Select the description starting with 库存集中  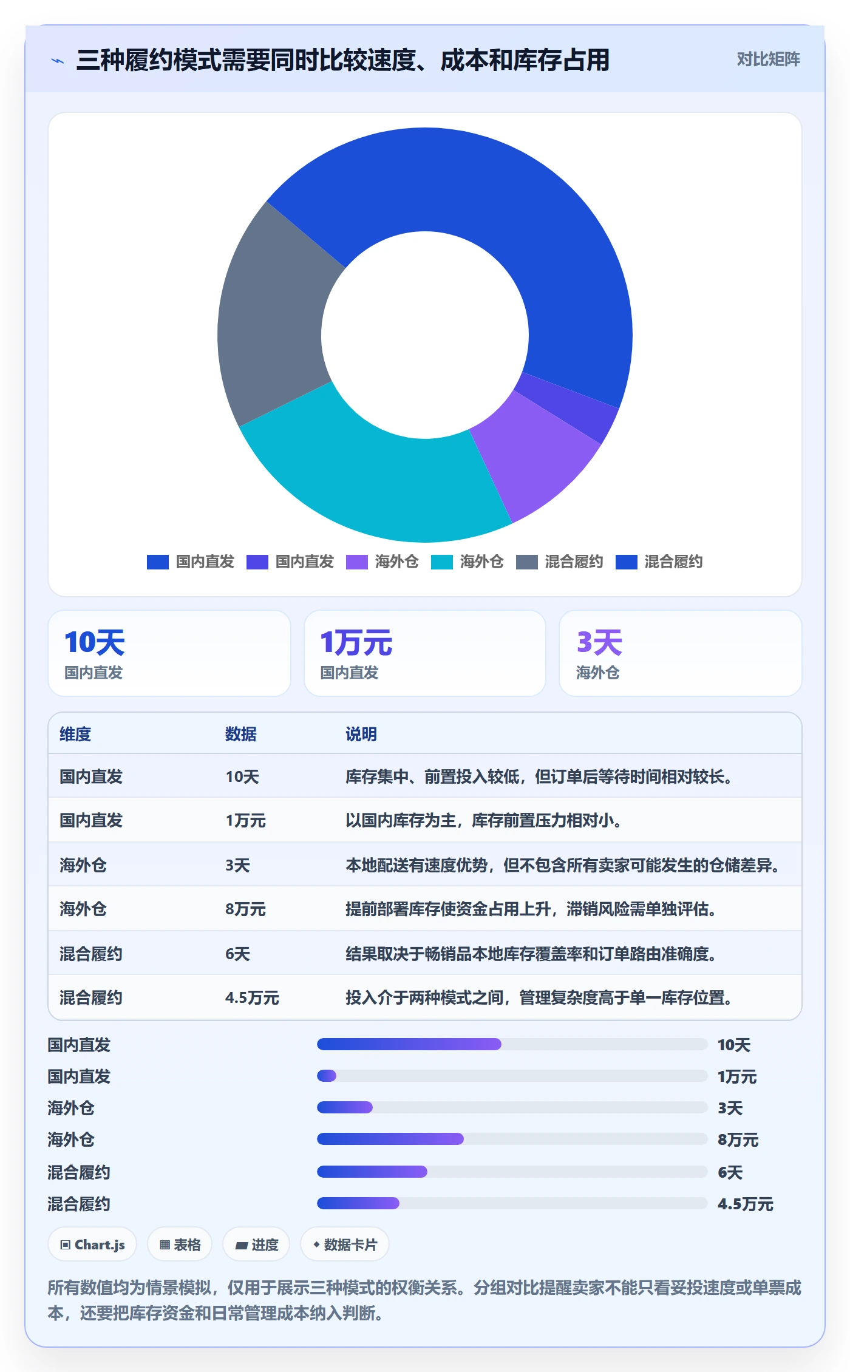539,776
